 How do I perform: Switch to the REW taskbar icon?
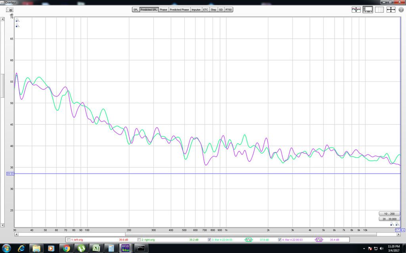[x=126, y=248]
